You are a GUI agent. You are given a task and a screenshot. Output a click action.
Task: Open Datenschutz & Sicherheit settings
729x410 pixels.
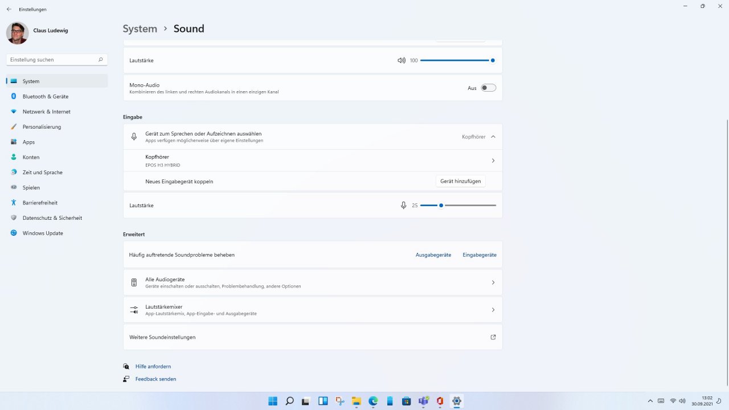coord(57,218)
